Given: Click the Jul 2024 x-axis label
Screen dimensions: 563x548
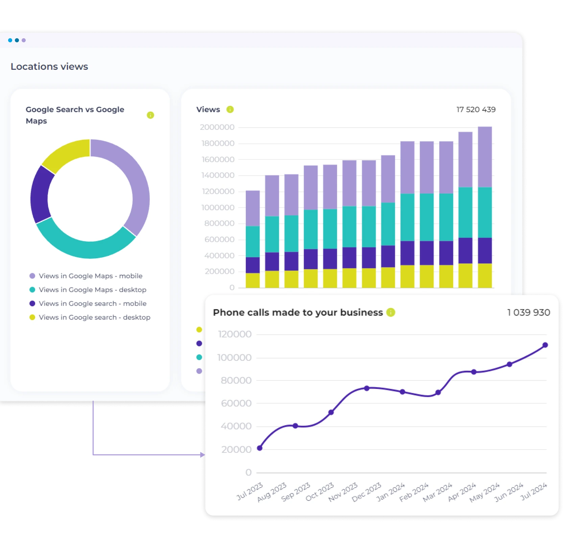Looking at the screenshot, I should 534,492.
